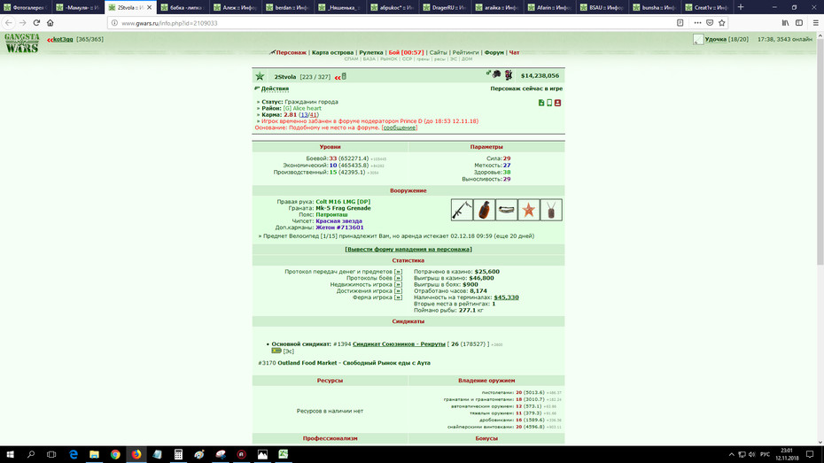Screen dimensions: 824x463
Task: Open Бой [00:57] menu item
Action: pyautogui.click(x=406, y=52)
